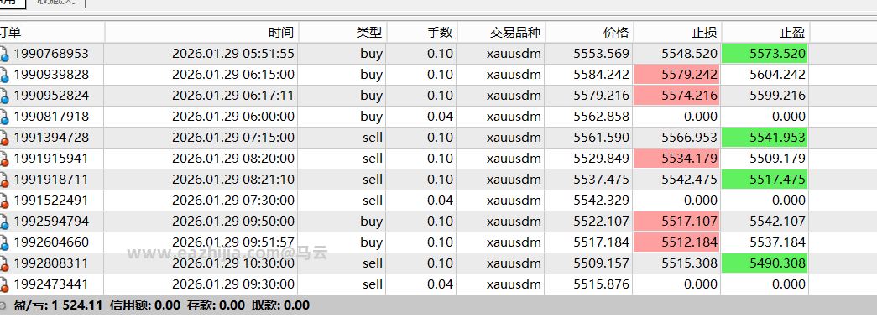
Task: Select order number 1992594794
Action: (x=51, y=222)
